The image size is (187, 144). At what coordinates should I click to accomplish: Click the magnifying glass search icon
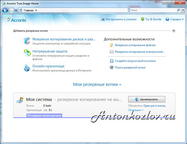[178, 10]
